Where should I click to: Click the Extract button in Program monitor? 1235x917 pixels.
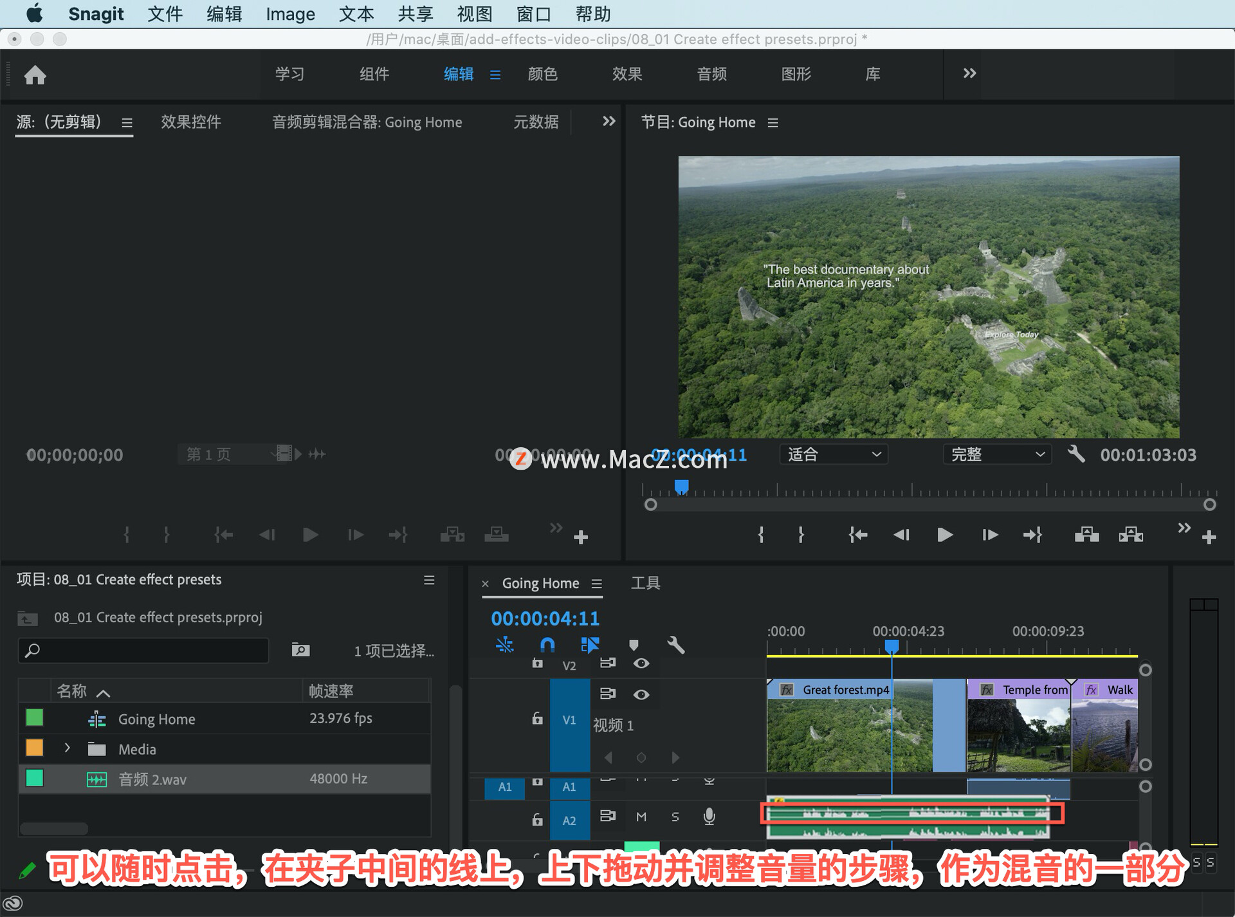pyautogui.click(x=1131, y=535)
